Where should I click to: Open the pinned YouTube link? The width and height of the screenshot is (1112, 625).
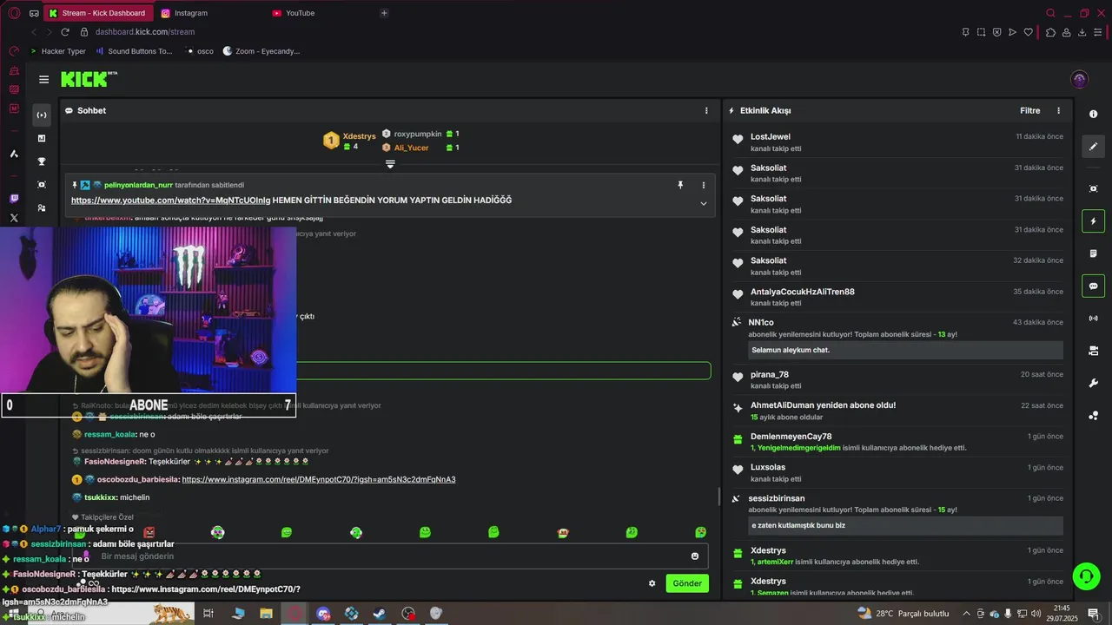tap(170, 201)
